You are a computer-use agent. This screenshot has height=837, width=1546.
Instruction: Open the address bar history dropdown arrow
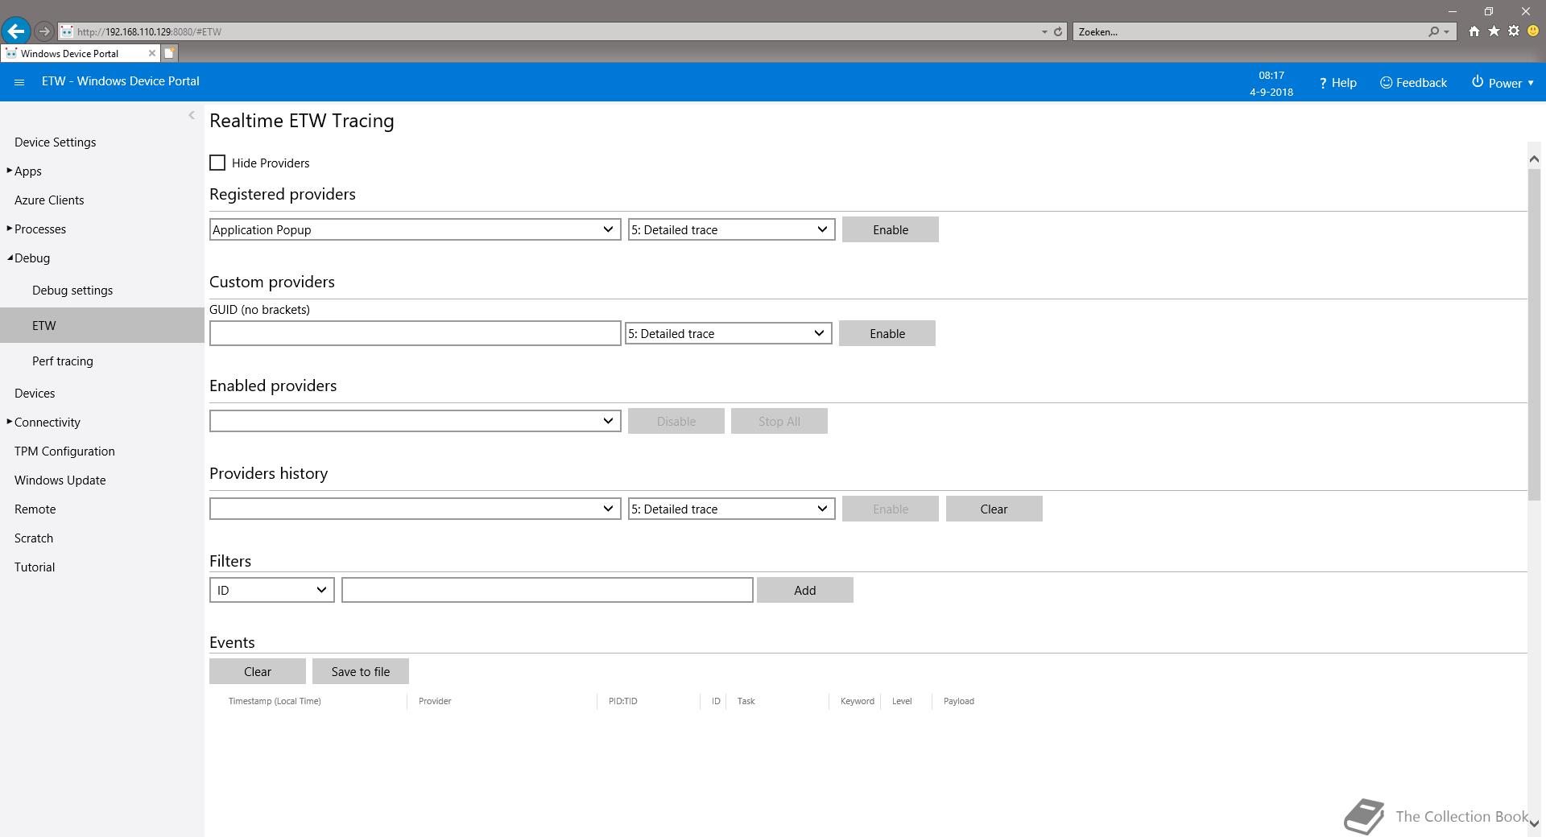(1044, 31)
